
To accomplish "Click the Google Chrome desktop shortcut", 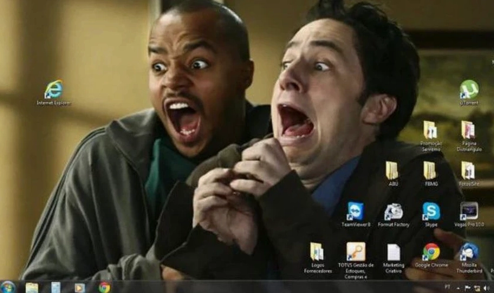I will [431, 252].
